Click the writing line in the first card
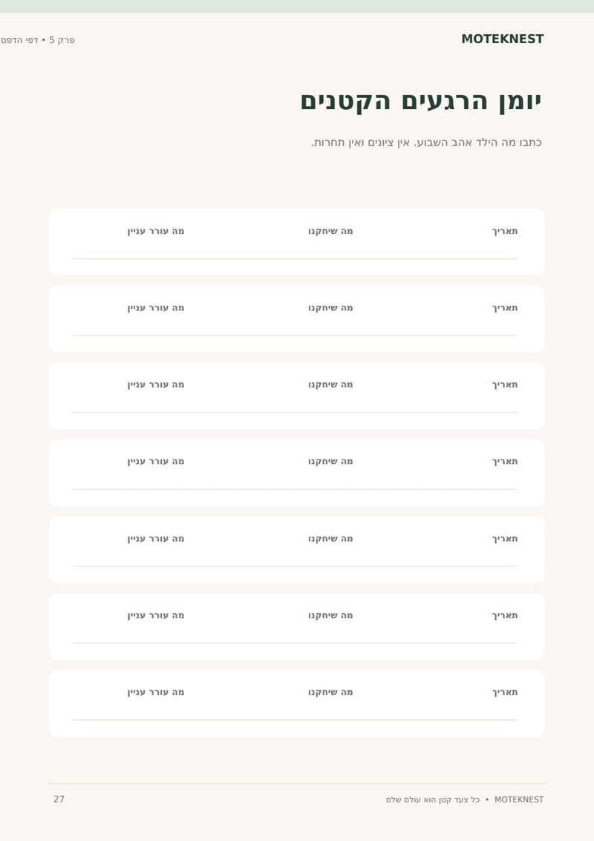Image resolution: width=594 pixels, height=841 pixels. click(x=294, y=258)
